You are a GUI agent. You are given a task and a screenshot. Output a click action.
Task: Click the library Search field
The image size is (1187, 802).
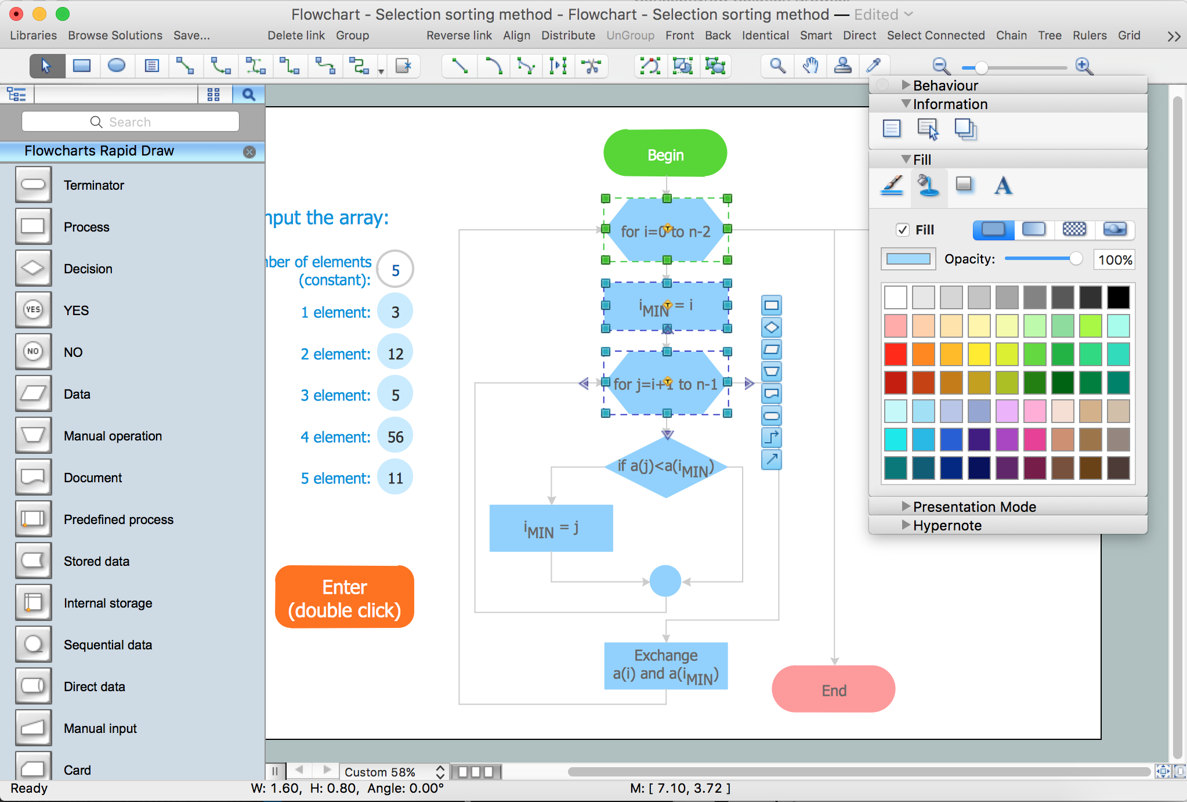(131, 122)
